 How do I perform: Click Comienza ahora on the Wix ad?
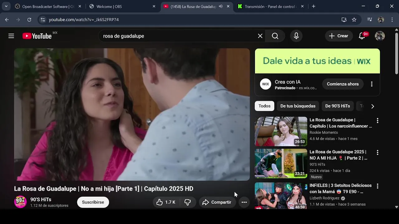343,84
